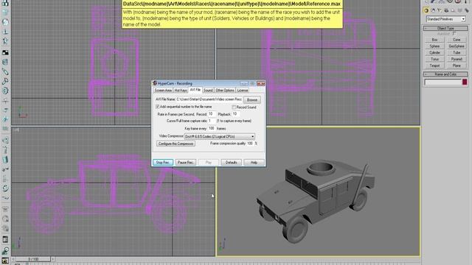472x265 pixels.
Task: Create a Pyramid primitive
Action: [457, 59]
